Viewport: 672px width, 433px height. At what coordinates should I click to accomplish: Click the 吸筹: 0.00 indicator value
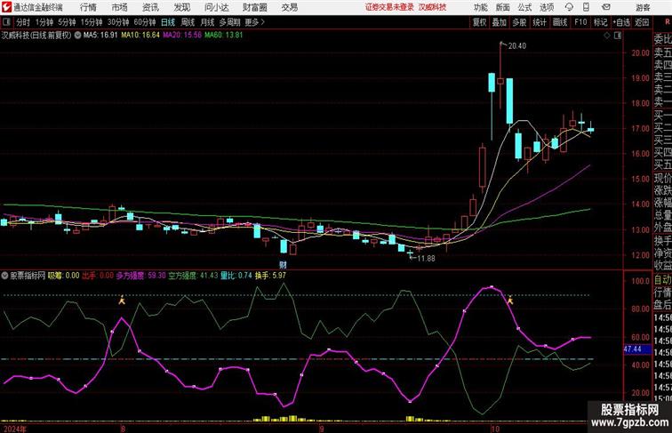coord(63,276)
